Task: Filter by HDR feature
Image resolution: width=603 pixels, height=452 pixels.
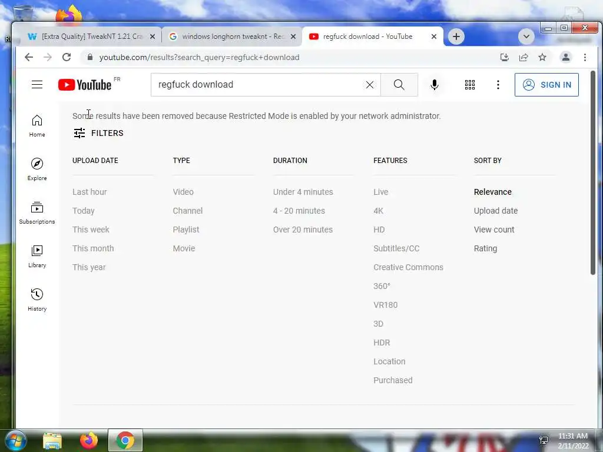Action: 382,343
